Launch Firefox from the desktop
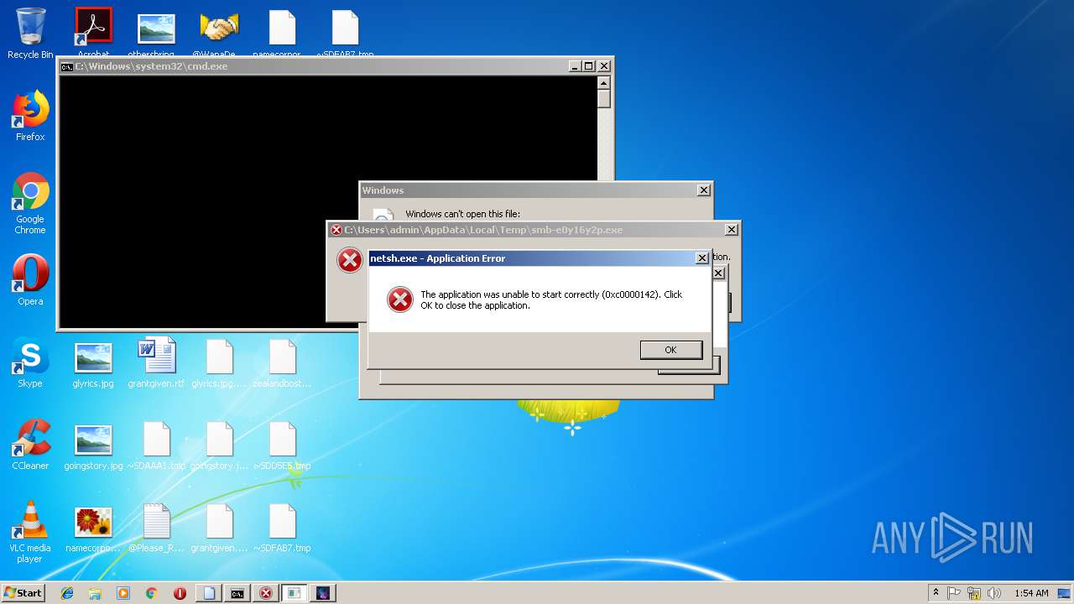Image resolution: width=1074 pixels, height=604 pixels. 30,116
